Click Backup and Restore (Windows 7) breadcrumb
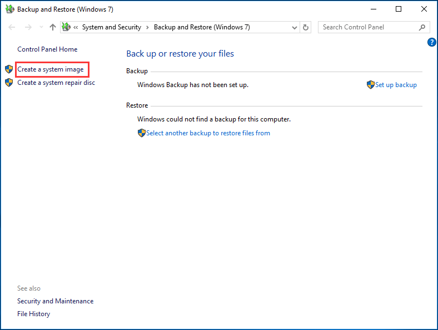Image resolution: width=438 pixels, height=330 pixels. 202,27
